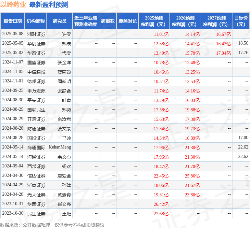This screenshot has height=228, width=250.
Task: Click 光大证券 institution cell
Action: click(x=36, y=194)
